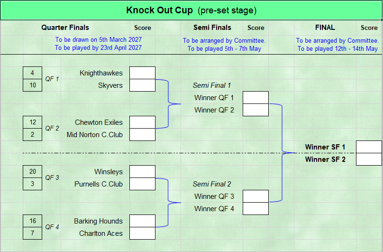The width and height of the screenshot is (383, 252).
Task: Select the FINAL column heading
Action: 325,28
